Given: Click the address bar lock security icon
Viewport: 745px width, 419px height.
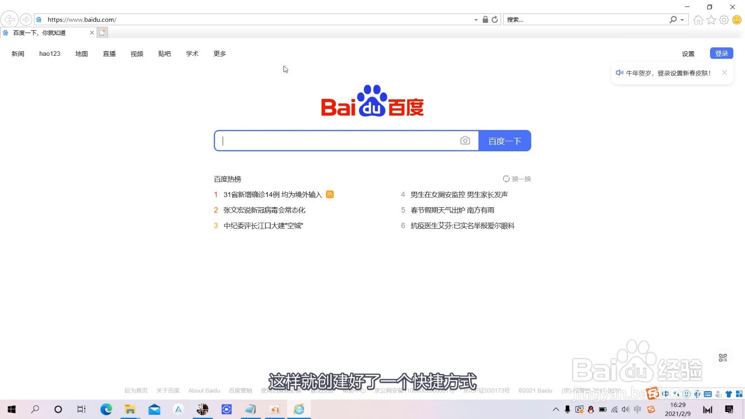Looking at the screenshot, I should (485, 20).
